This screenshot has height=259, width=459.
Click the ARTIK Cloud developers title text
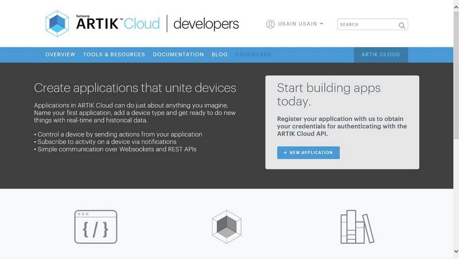(x=157, y=23)
